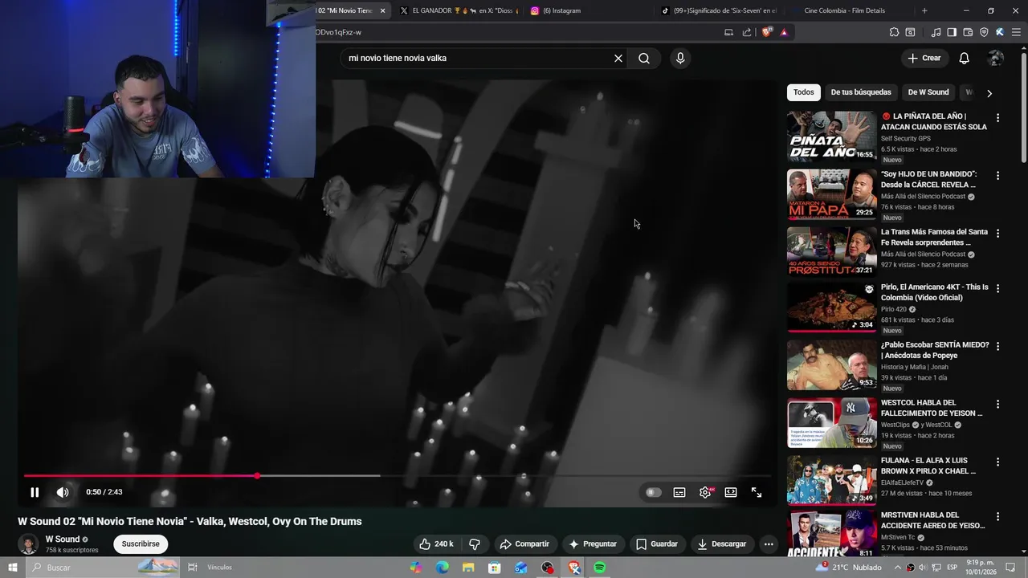Select the De tus búsquedas chip
Image resolution: width=1028 pixels, height=578 pixels.
pyautogui.click(x=861, y=92)
